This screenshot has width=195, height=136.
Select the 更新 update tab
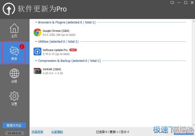click(x=14, y=53)
